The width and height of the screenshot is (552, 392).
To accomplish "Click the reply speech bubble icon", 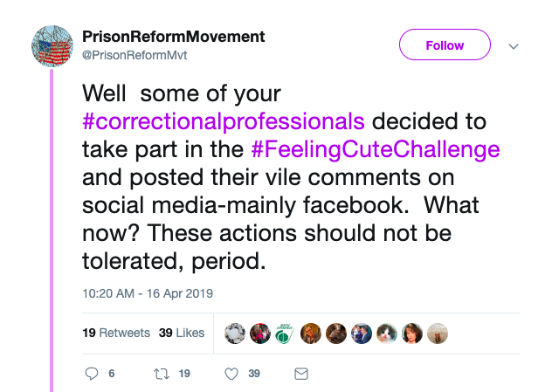I will coord(93,373).
